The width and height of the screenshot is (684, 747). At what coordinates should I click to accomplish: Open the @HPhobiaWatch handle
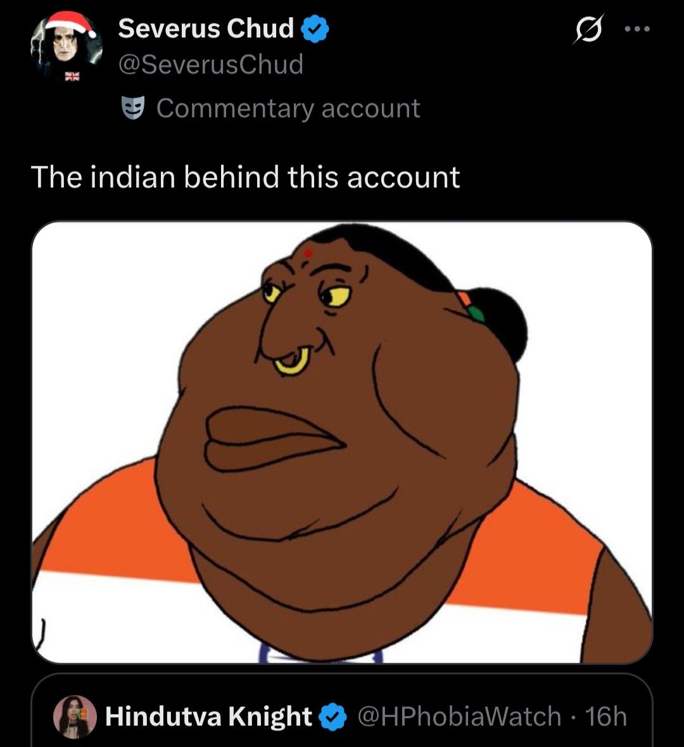click(459, 717)
